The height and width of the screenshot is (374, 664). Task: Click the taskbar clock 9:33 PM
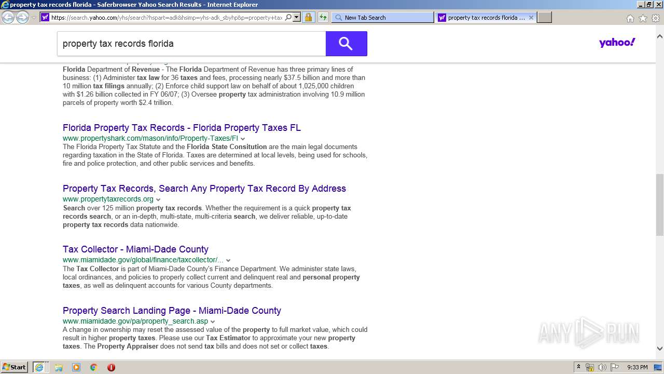(637, 367)
